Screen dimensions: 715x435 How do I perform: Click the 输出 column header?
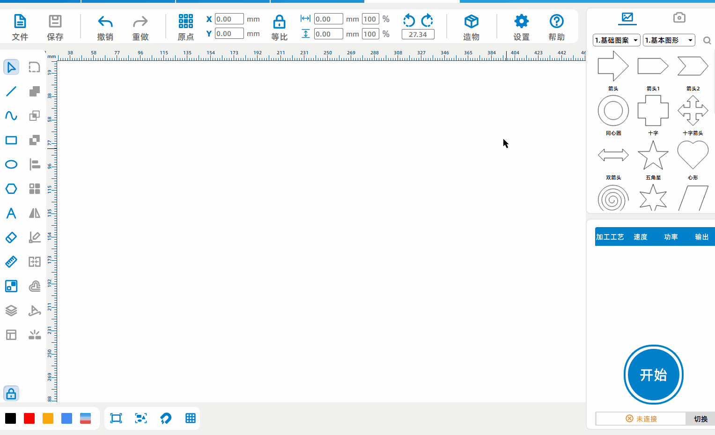[701, 237]
